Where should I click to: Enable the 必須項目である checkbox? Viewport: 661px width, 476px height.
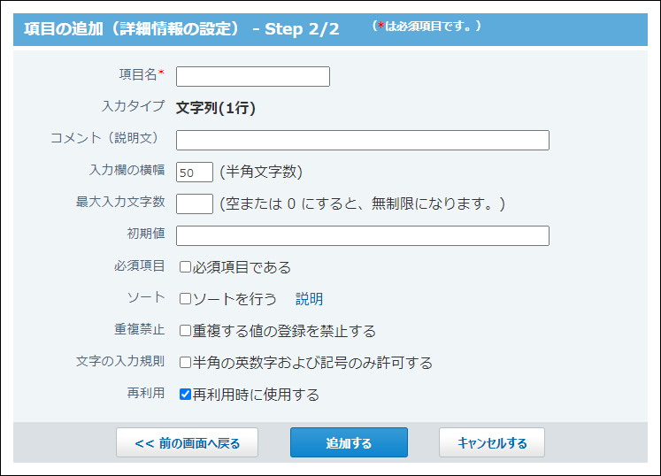tap(185, 267)
